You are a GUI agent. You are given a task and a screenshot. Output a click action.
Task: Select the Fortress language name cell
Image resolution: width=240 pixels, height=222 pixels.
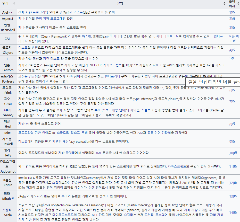pyautogui.click(x=9, y=79)
